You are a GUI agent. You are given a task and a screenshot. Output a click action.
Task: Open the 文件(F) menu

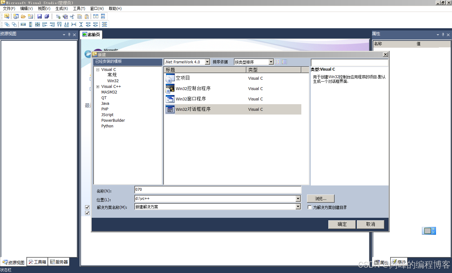9,8
